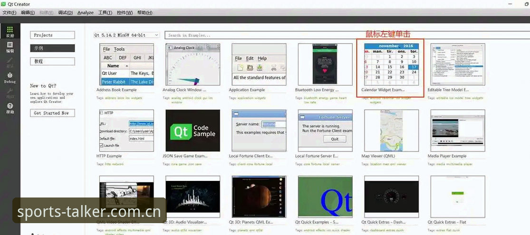Open the JSON Save Game Qt Code Sample thumbnail

point(193,131)
